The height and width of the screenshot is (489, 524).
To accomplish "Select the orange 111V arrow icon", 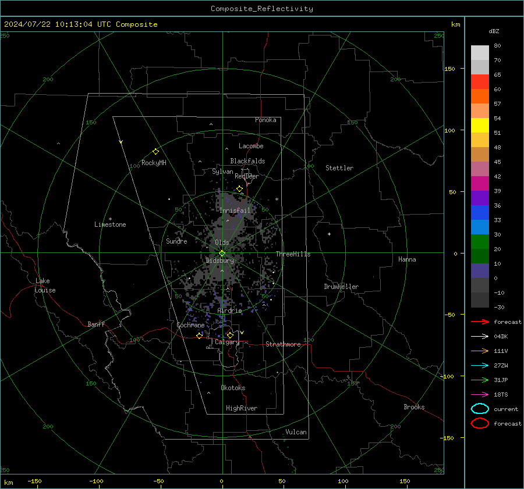I will point(480,351).
